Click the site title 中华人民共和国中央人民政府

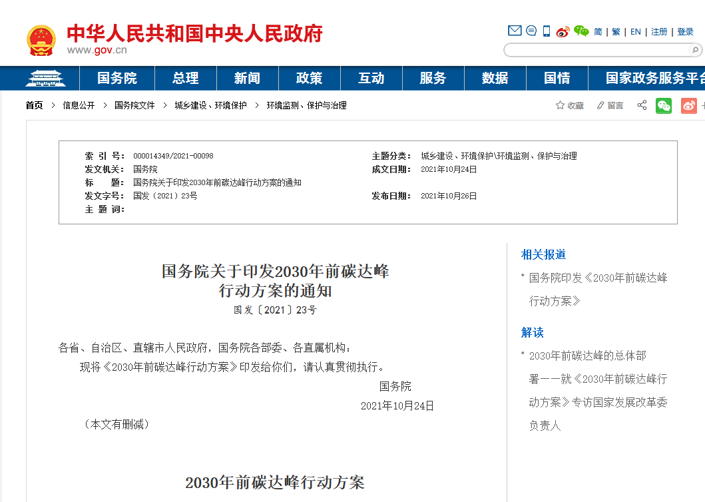pos(194,34)
